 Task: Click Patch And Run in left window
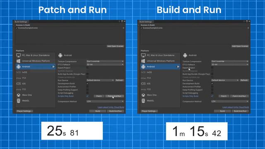[115, 96]
